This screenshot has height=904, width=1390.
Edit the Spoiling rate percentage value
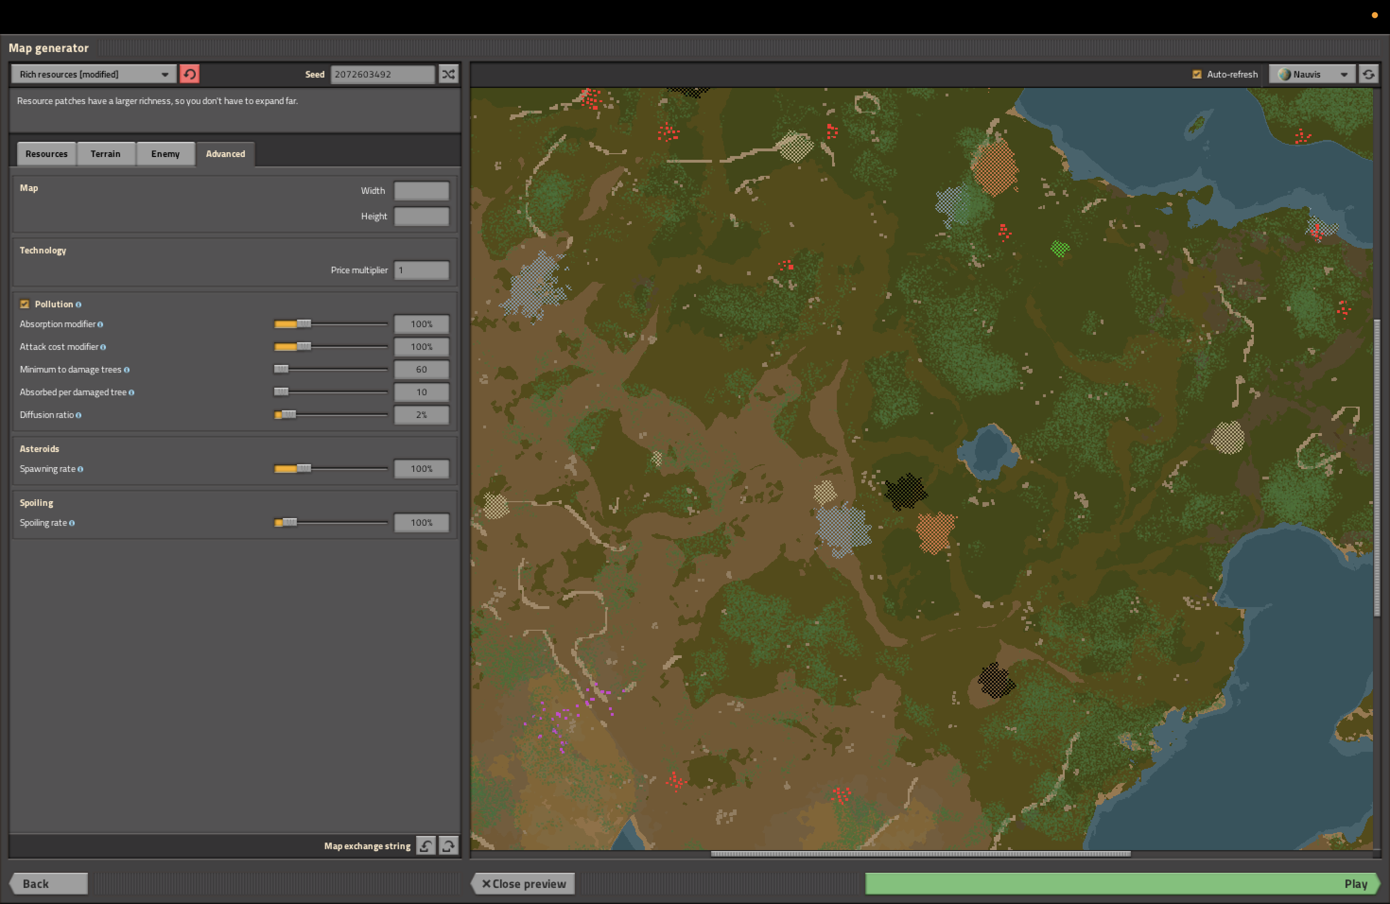422,522
